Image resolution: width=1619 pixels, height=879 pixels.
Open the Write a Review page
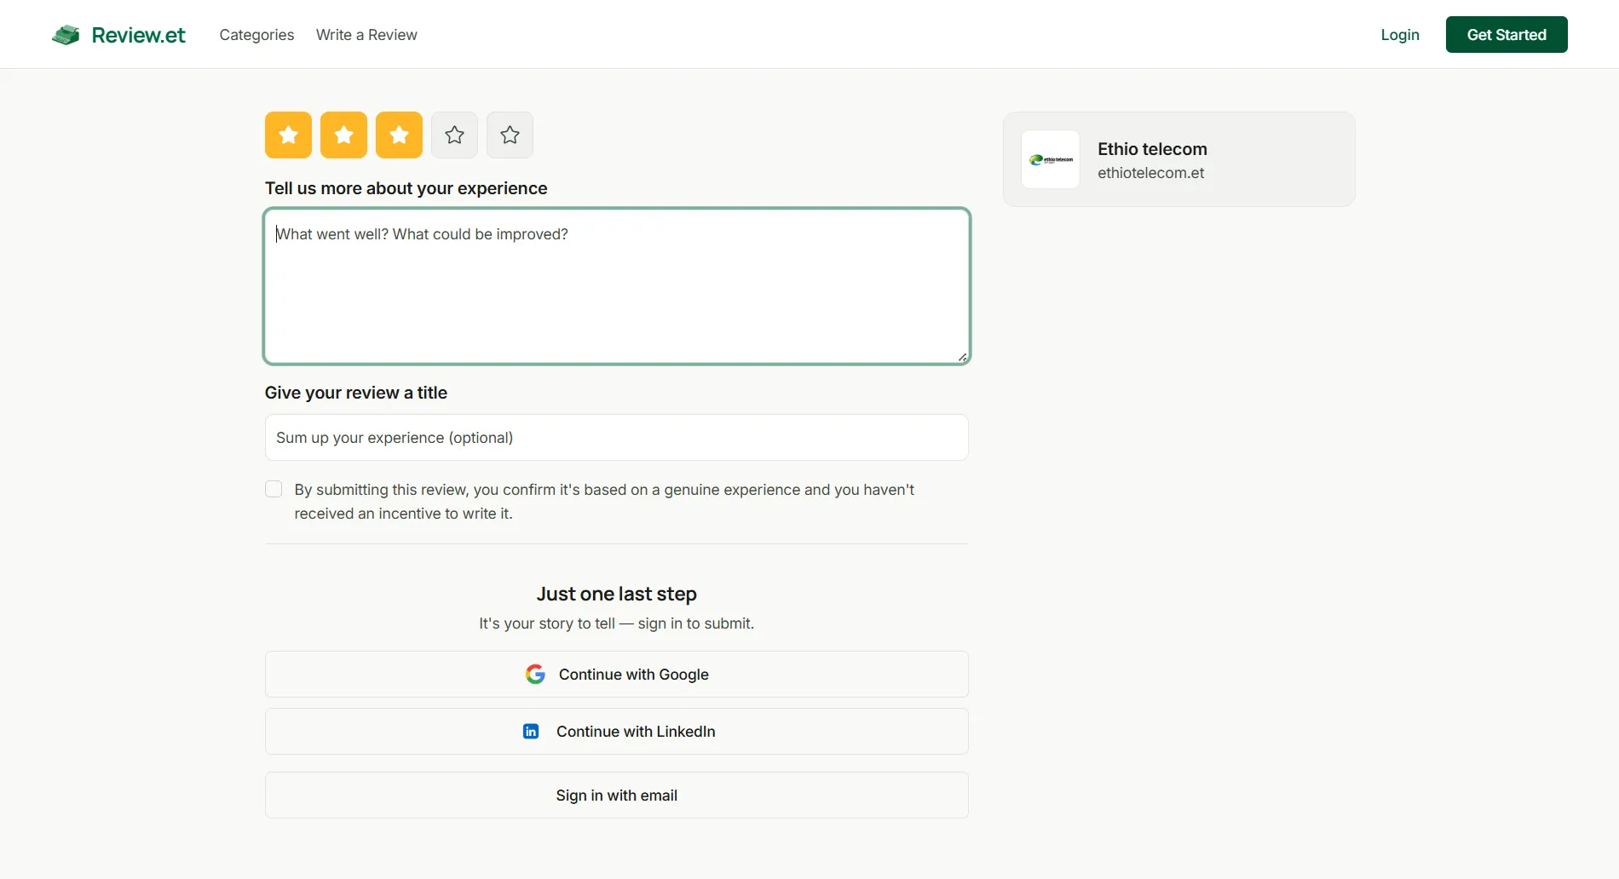(x=366, y=35)
